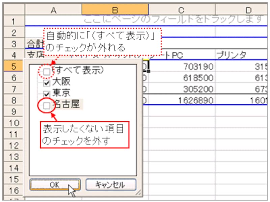Click the 合計 cell in row 3
This screenshot has height=202, width=270.
[35, 44]
